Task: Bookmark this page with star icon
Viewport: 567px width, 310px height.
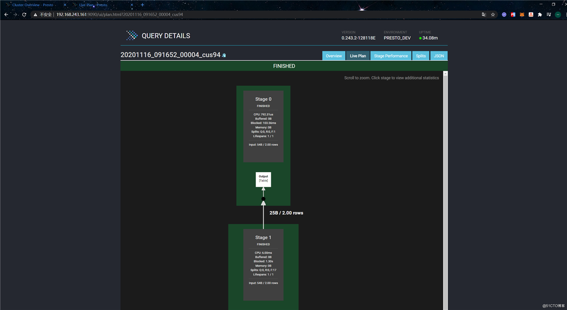Action: point(493,15)
